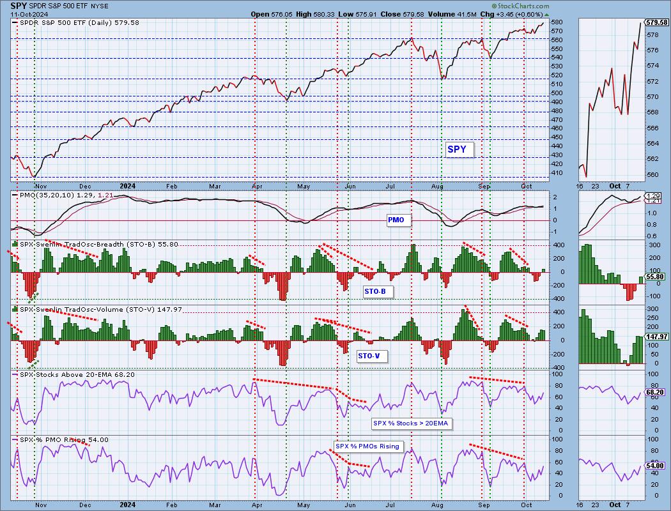Click the 2024 label on price chart axis
The height and width of the screenshot is (511, 671).
point(128,186)
